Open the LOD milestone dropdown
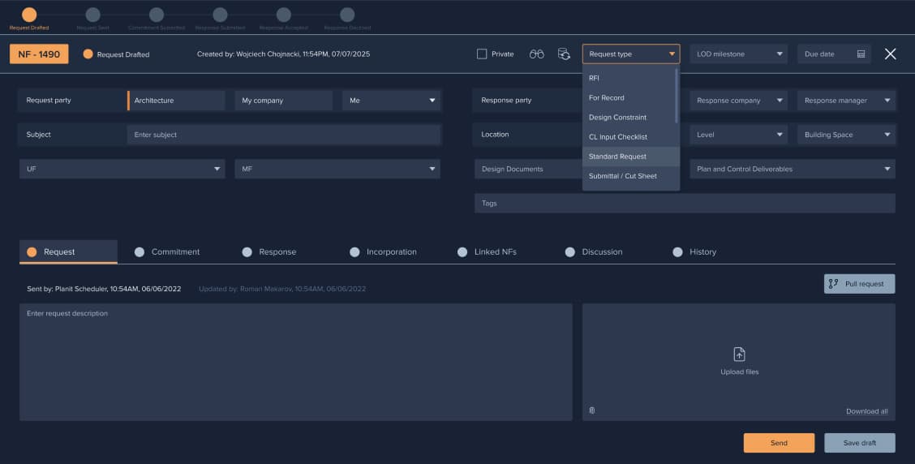Viewport: 915px width, 464px height. [x=738, y=54]
